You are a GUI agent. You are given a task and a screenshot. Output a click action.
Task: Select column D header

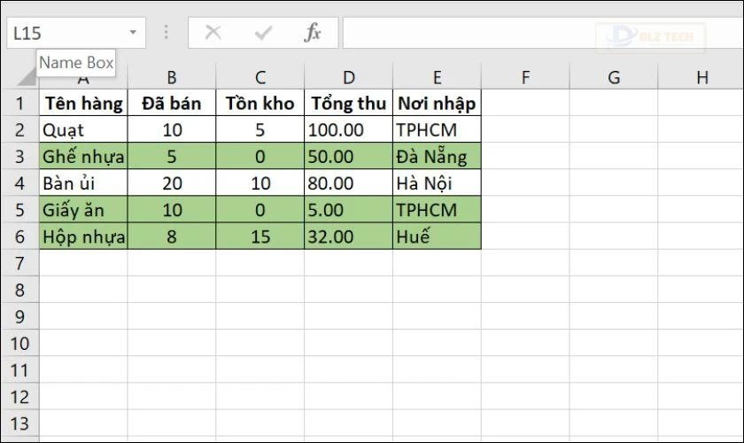tap(349, 77)
